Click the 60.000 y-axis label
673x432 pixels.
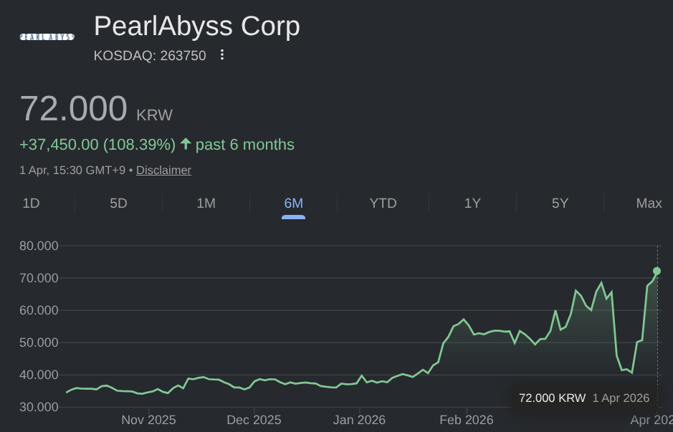coord(39,310)
